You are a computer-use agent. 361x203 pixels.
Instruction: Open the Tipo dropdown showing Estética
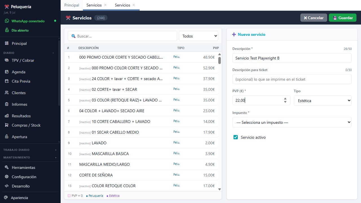coord(323,100)
